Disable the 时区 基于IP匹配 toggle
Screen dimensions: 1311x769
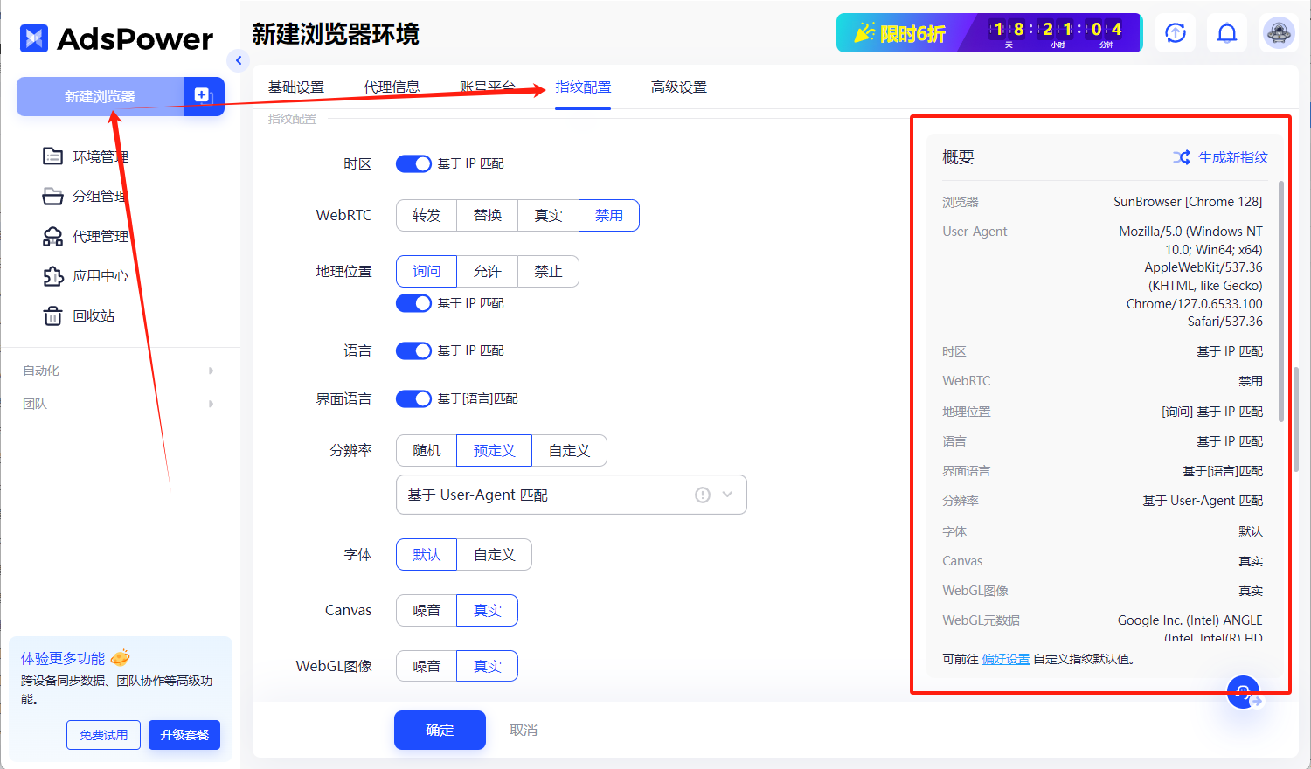(x=413, y=163)
